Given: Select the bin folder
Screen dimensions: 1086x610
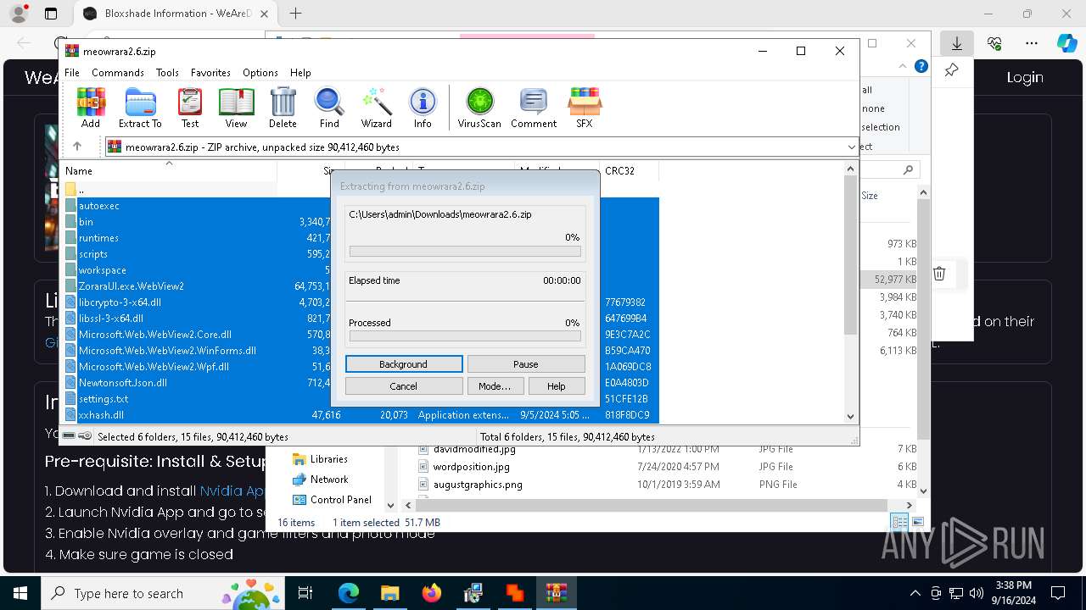Looking at the screenshot, I should click(x=87, y=222).
